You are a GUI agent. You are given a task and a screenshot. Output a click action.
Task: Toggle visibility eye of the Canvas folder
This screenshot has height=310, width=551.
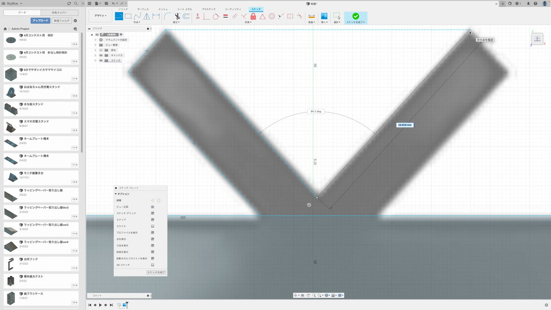(x=101, y=55)
